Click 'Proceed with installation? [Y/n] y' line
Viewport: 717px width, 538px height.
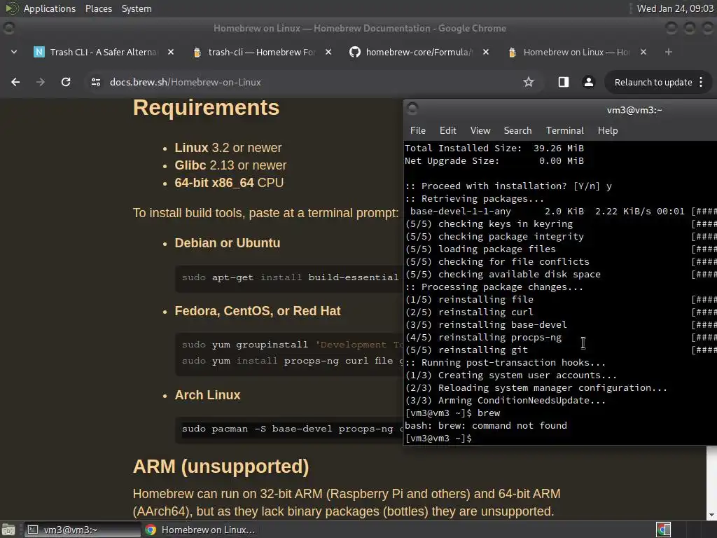pyautogui.click(x=508, y=186)
